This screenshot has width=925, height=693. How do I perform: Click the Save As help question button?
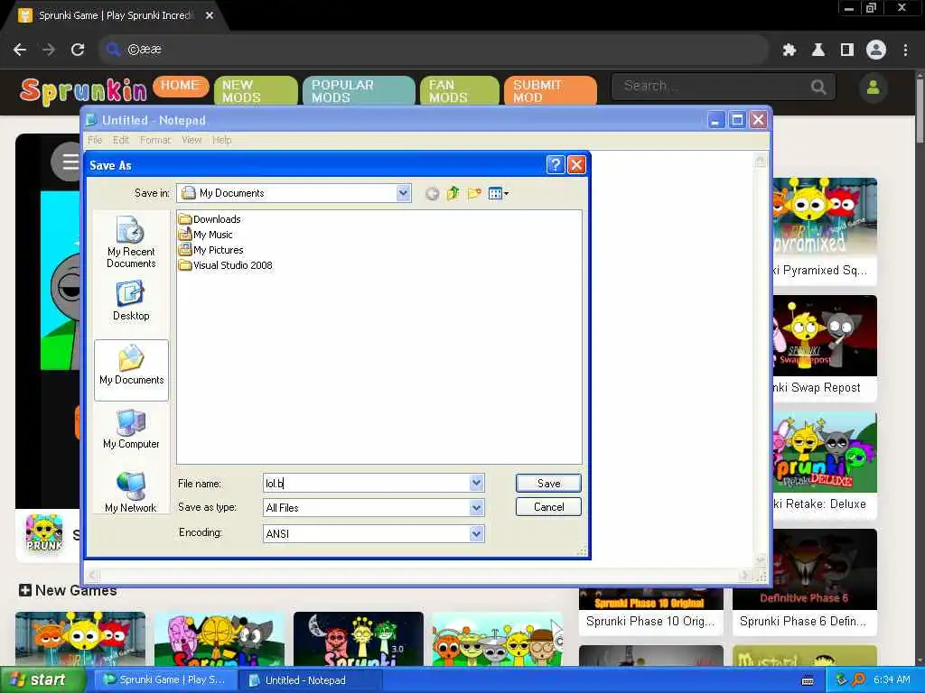556,165
